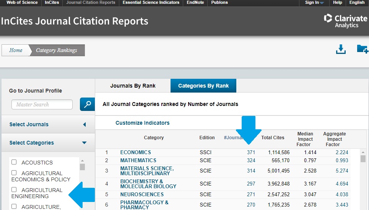The height and width of the screenshot is (210, 369).
Task: Open the English language menu
Action: [x=357, y=3]
